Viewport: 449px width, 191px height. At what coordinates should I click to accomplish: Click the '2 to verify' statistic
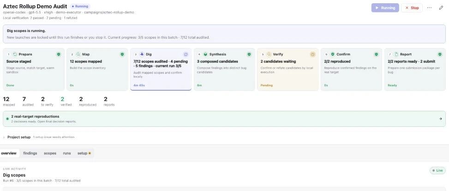pos(47,101)
